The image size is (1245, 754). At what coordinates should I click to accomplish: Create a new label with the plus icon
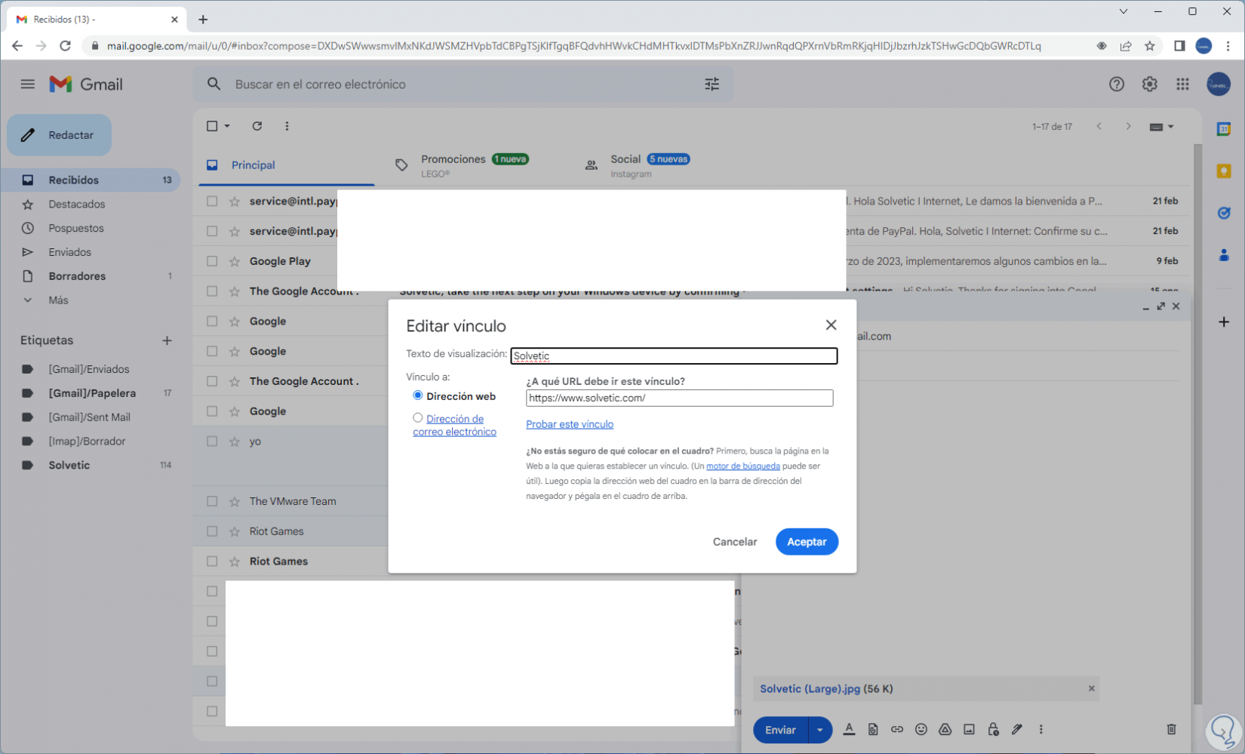point(167,340)
